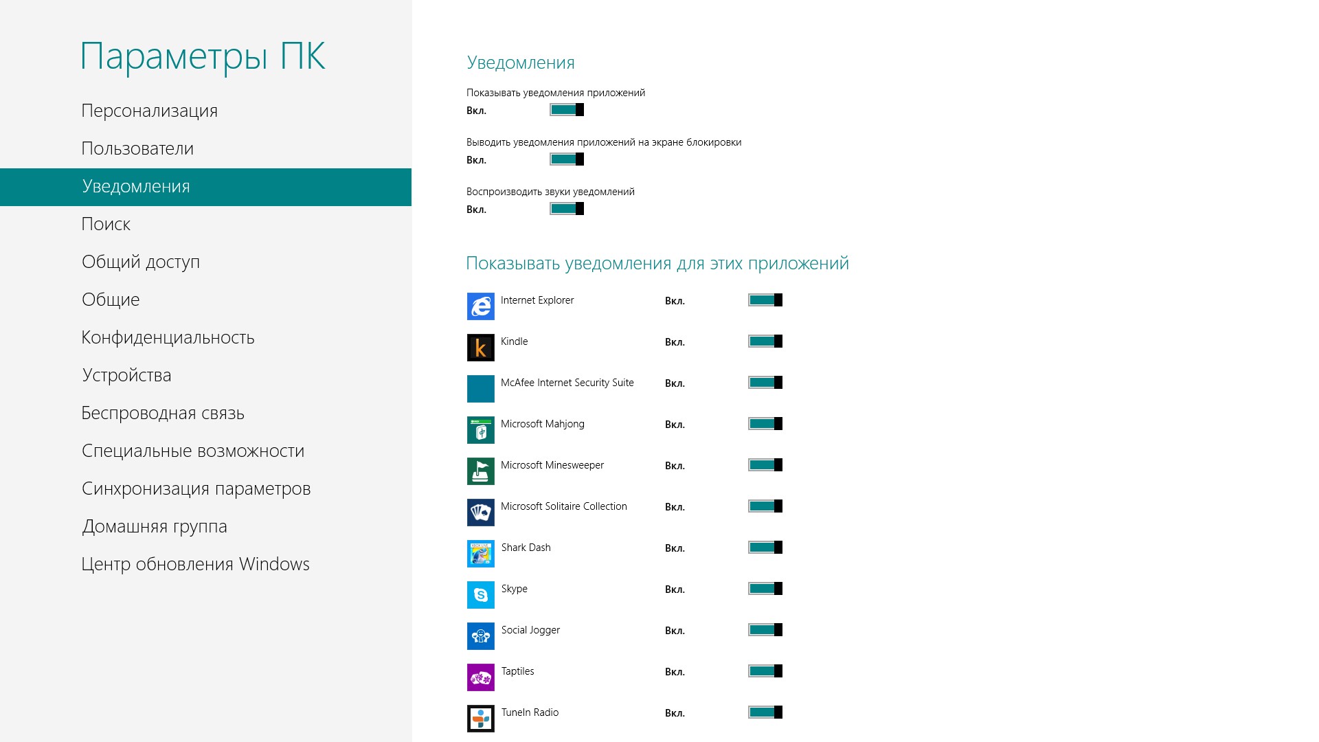This screenshot has width=1319, height=742.
Task: Go to Центр обновления Windows
Action: tap(195, 564)
